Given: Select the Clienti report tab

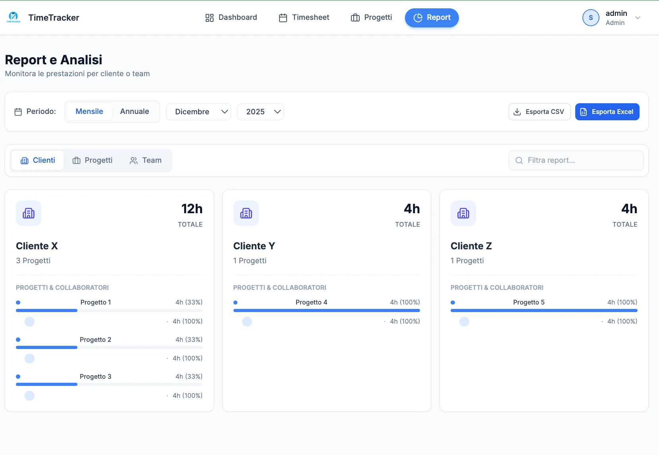Looking at the screenshot, I should [38, 160].
